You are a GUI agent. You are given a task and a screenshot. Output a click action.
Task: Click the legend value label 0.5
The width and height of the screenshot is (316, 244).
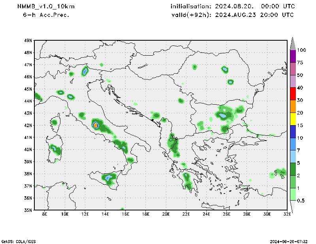[x=301, y=201]
